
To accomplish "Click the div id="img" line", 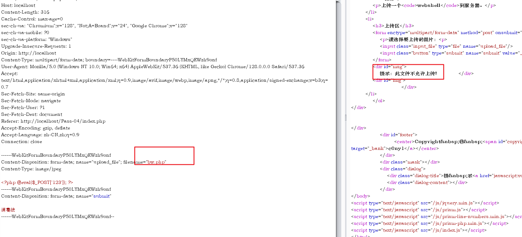I will coord(389,80).
